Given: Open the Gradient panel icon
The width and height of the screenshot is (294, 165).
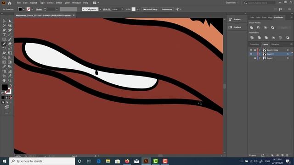Looking at the screenshot, I should 230,27.
